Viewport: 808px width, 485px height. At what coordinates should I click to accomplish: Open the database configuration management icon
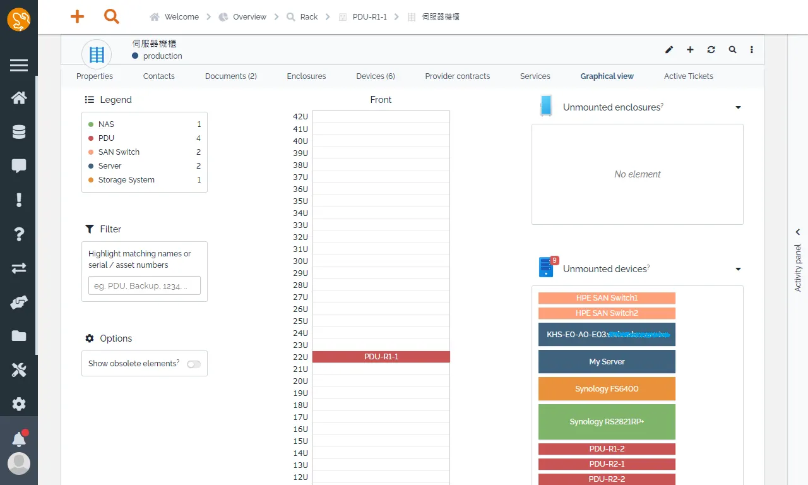[19, 132]
